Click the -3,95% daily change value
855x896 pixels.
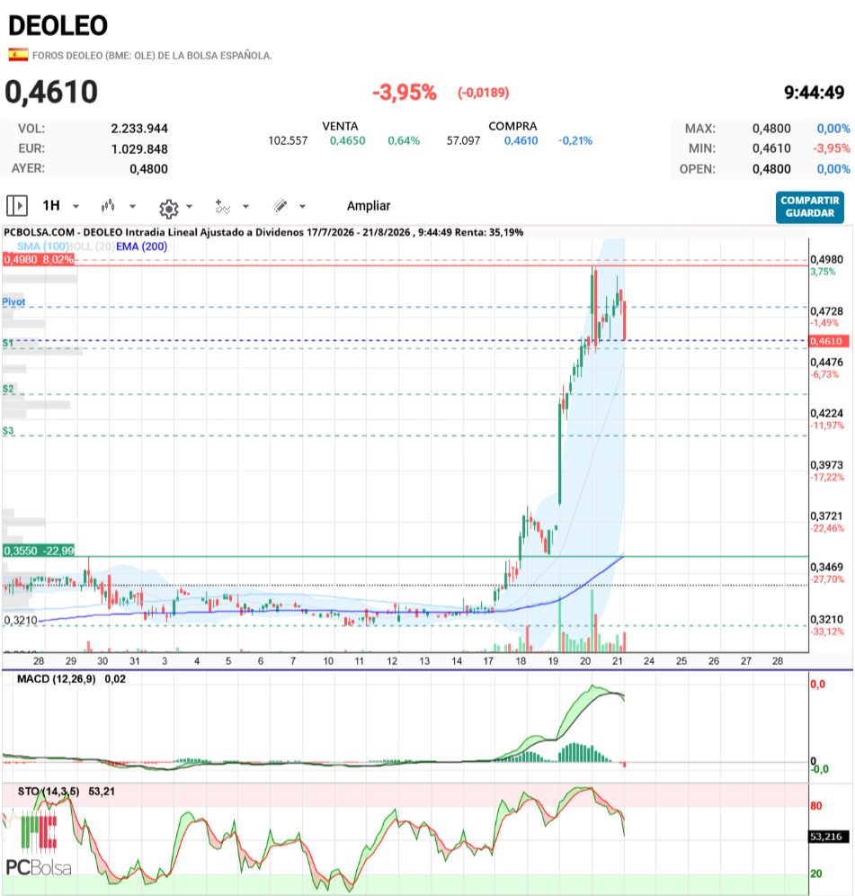pyautogui.click(x=405, y=92)
